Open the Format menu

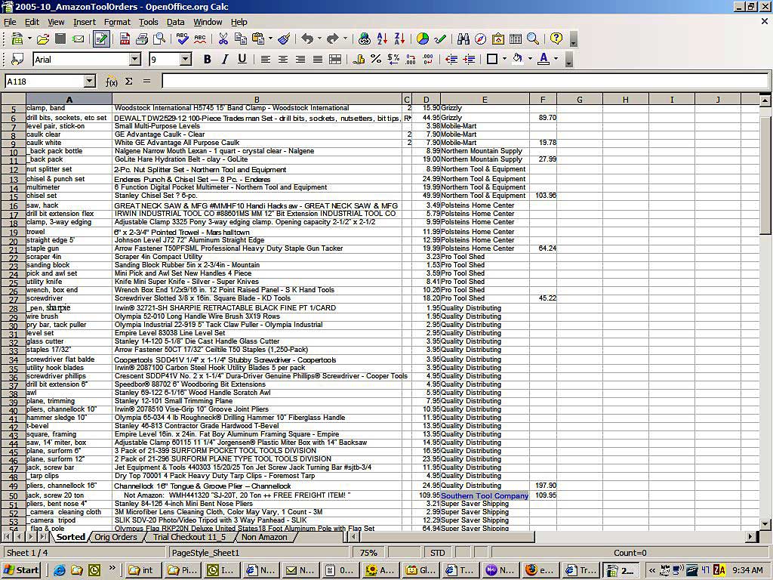(x=117, y=22)
